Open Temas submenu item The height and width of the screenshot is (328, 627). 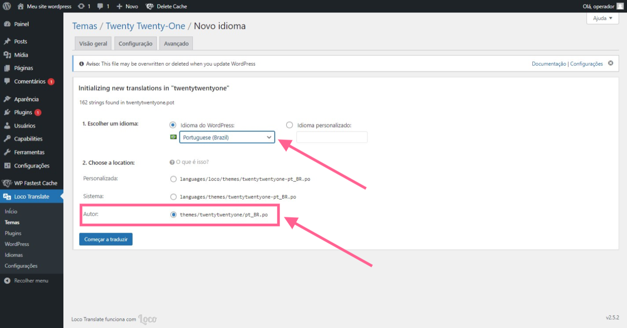(x=12, y=222)
